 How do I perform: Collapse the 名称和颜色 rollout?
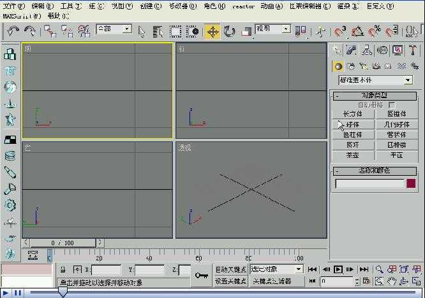[375, 171]
